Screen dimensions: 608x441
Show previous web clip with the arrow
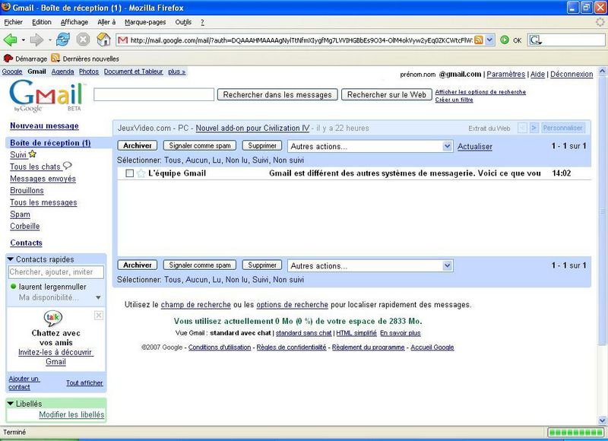pyautogui.click(x=522, y=128)
